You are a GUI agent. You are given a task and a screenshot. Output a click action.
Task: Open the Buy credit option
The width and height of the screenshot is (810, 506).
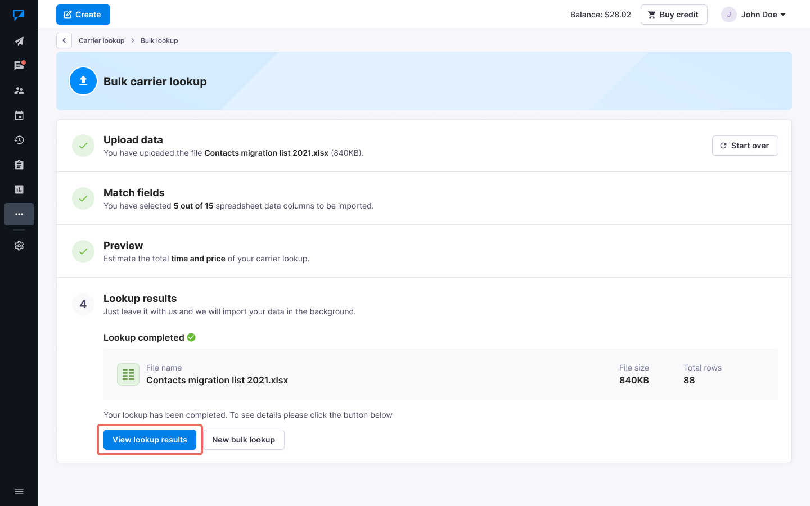[674, 15]
